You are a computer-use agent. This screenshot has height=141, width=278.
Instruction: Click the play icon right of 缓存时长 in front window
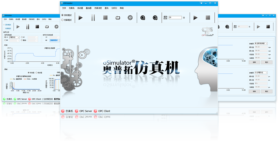pos(195,17)
